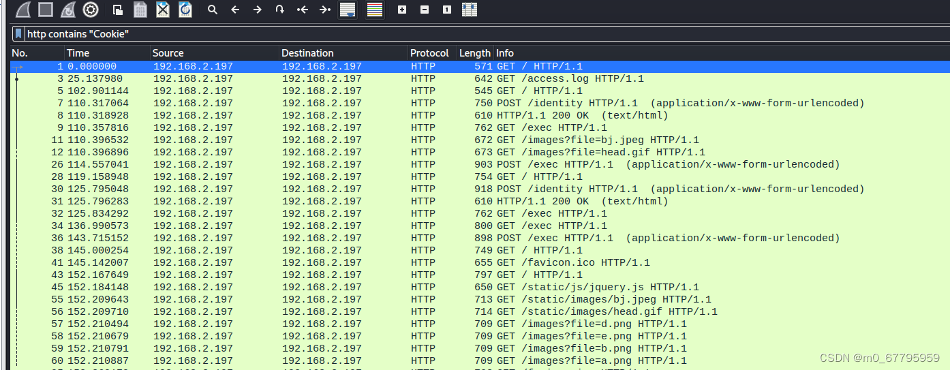950x370 pixels.
Task: Sort by the Protocol column header
Action: point(432,53)
